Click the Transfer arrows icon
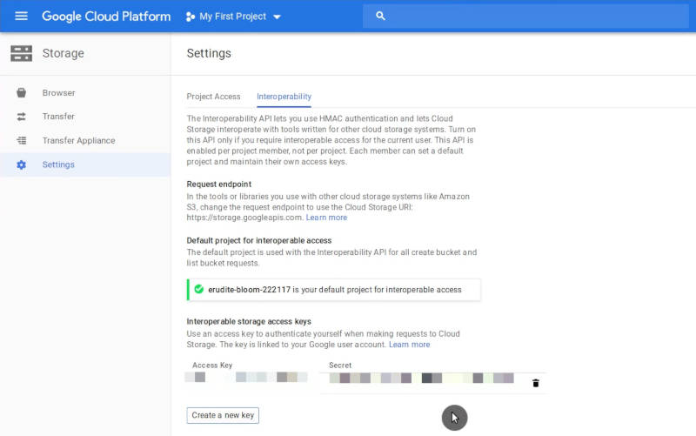The width and height of the screenshot is (696, 436). click(x=21, y=117)
